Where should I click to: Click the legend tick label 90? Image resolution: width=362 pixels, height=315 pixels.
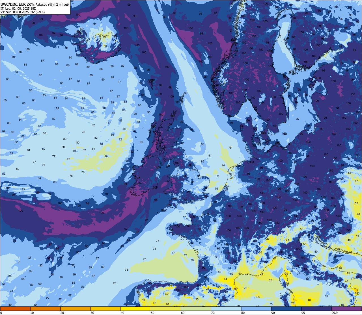pos(273,313)
